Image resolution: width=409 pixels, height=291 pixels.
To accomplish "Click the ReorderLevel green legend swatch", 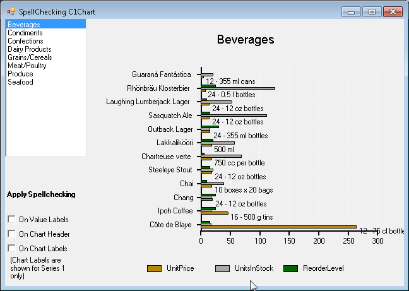I will 290,269.
